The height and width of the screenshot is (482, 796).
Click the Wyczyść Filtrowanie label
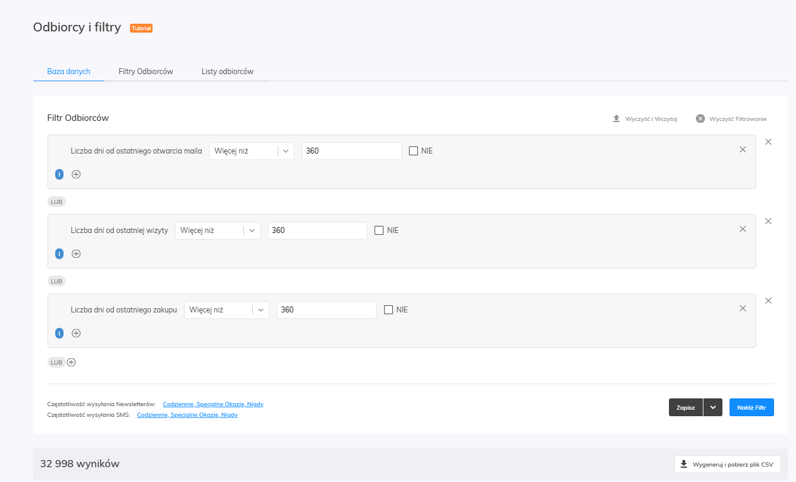[738, 119]
